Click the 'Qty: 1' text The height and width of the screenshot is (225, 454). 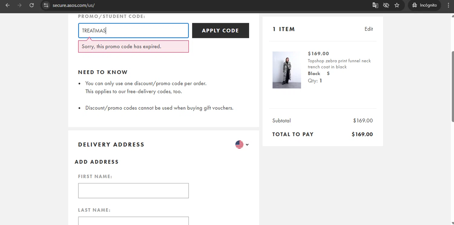[x=315, y=81]
